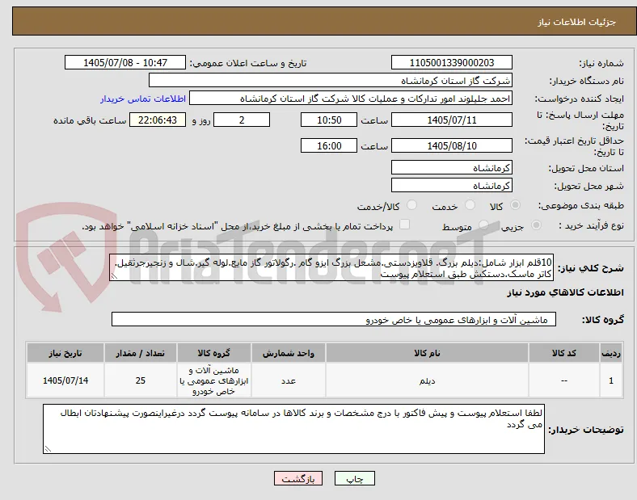
Task: Click the quantity cell 25
Action: 140,380
